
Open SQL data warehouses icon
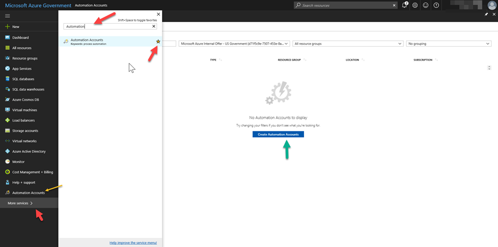click(x=8, y=89)
